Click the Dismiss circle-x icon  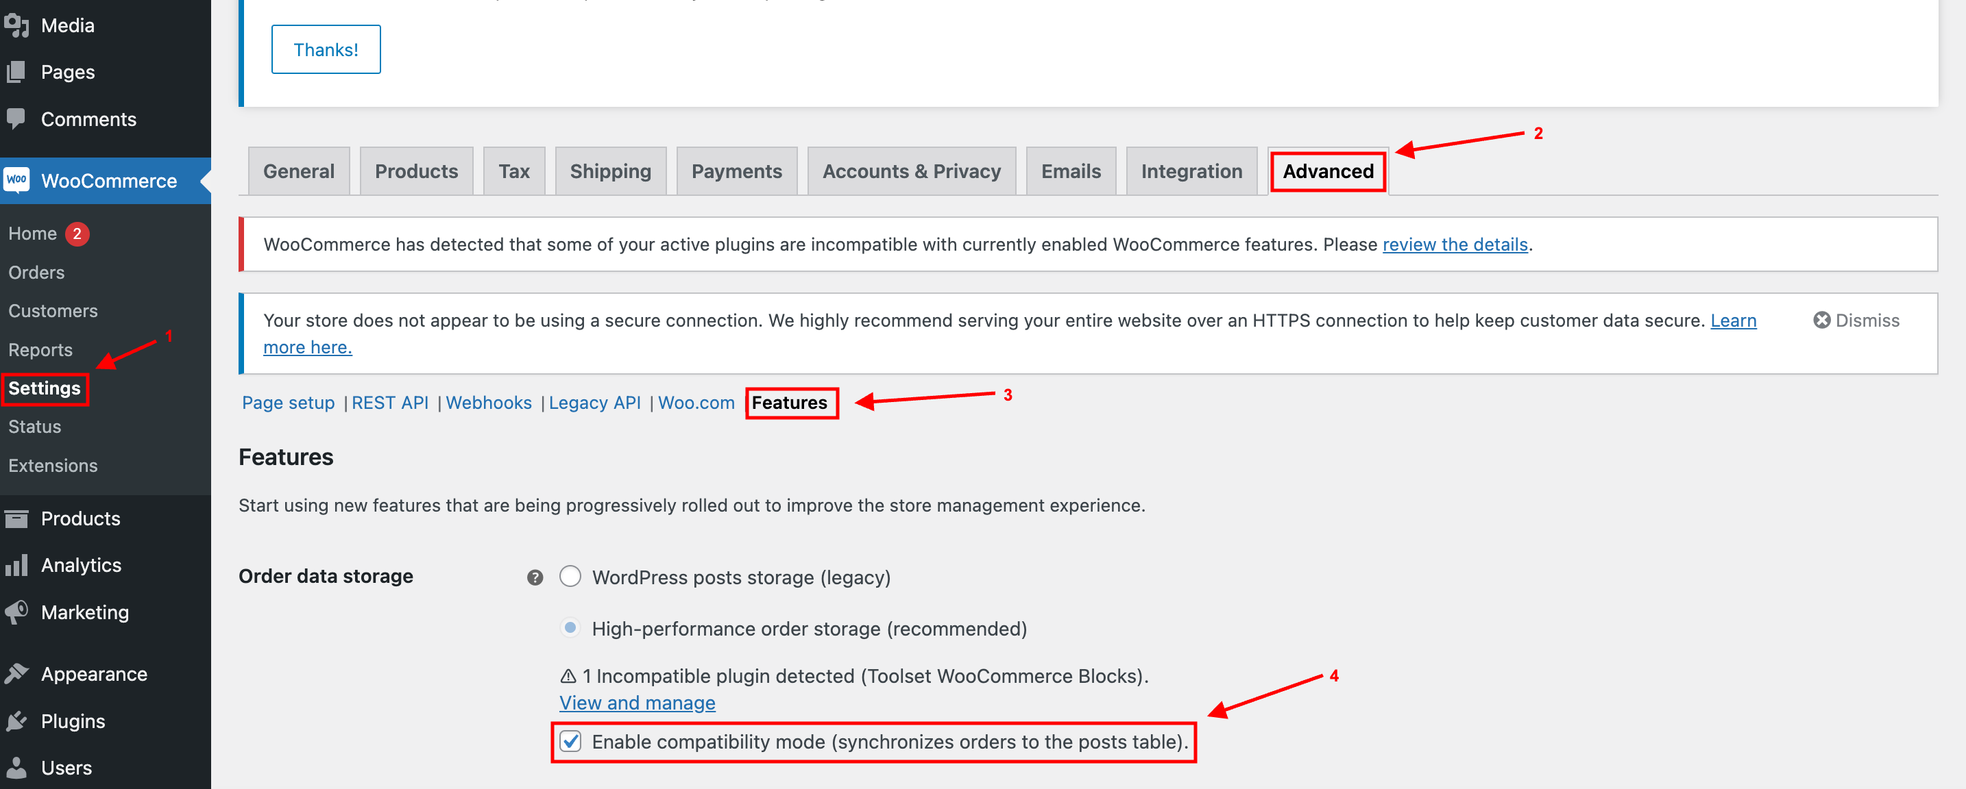[x=1822, y=320]
